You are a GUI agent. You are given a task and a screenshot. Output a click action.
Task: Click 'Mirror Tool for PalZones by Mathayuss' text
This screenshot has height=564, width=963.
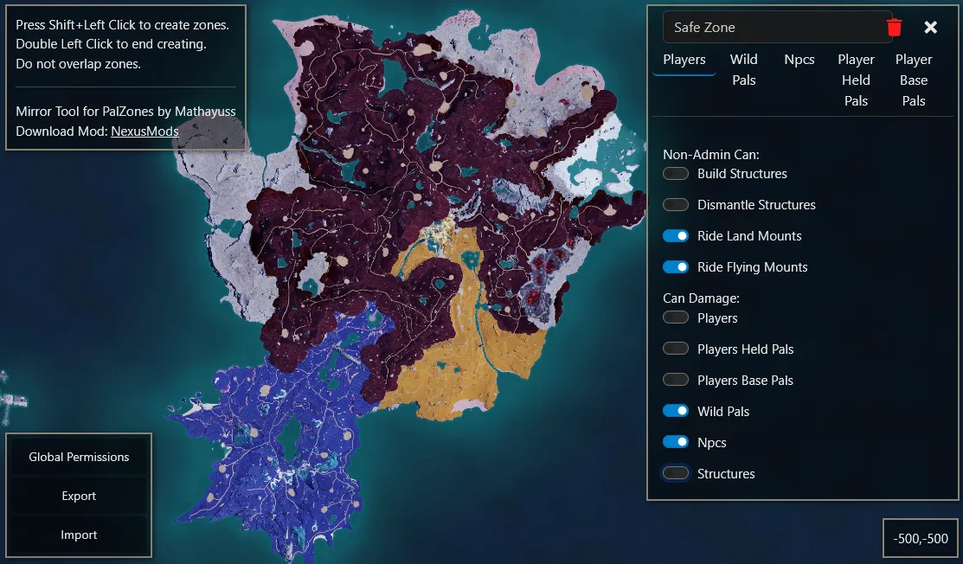pos(126,112)
